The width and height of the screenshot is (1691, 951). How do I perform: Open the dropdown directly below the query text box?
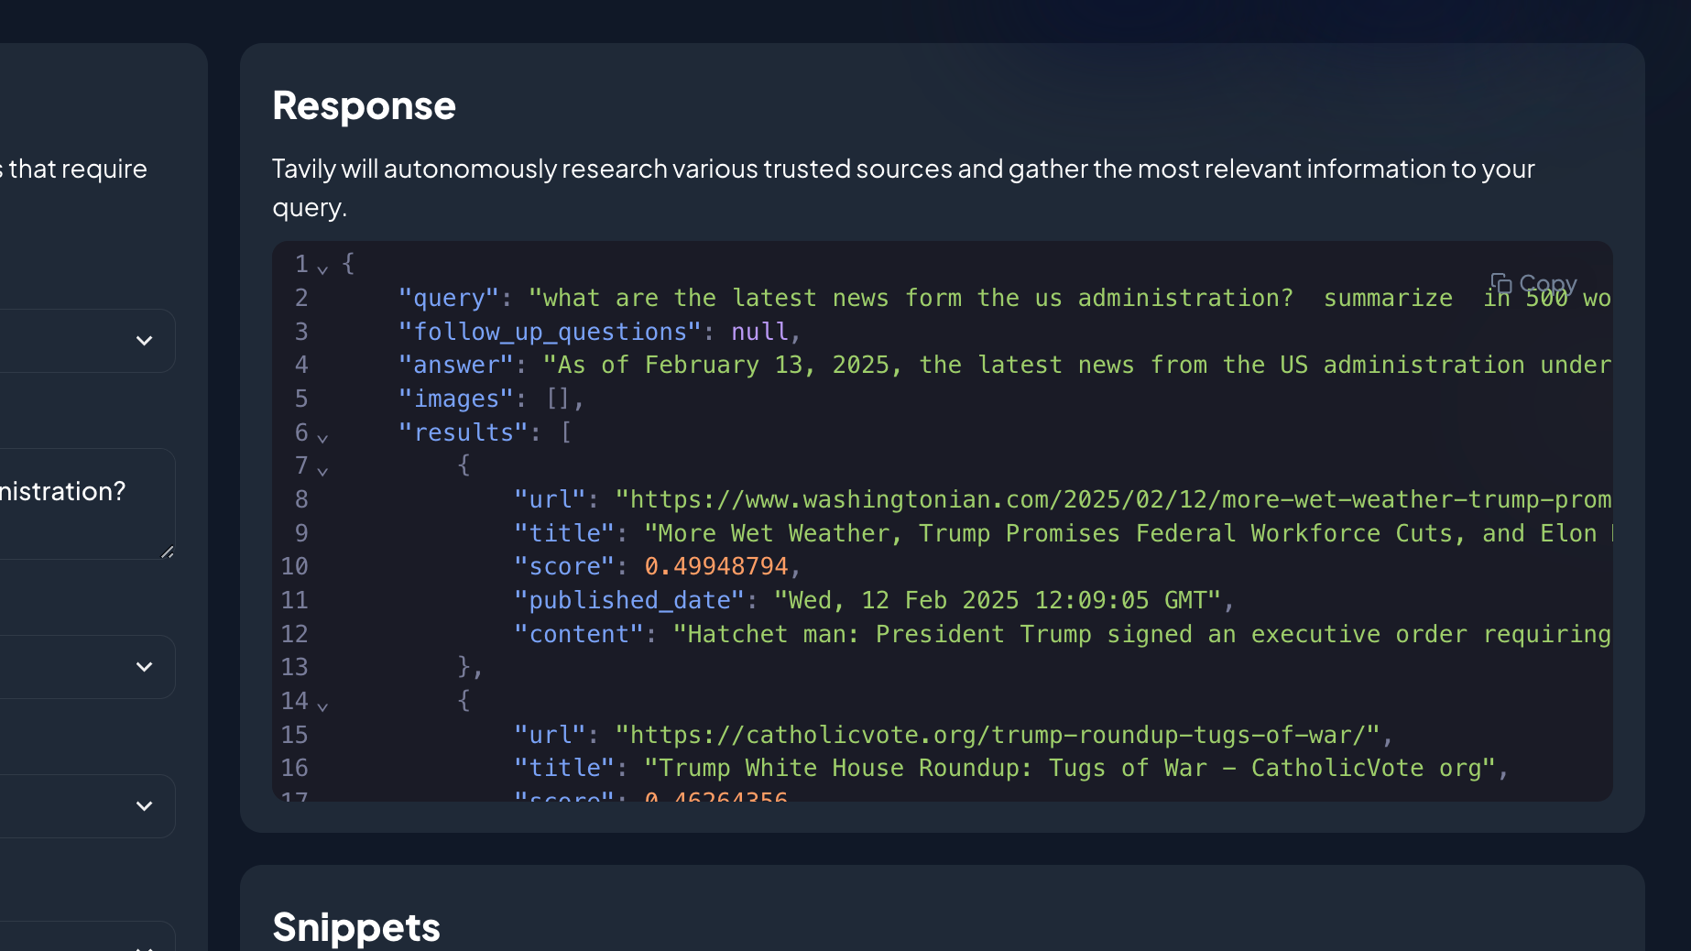click(x=87, y=667)
